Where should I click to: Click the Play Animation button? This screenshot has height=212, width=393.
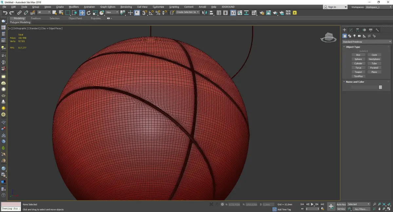pyautogui.click(x=312, y=204)
